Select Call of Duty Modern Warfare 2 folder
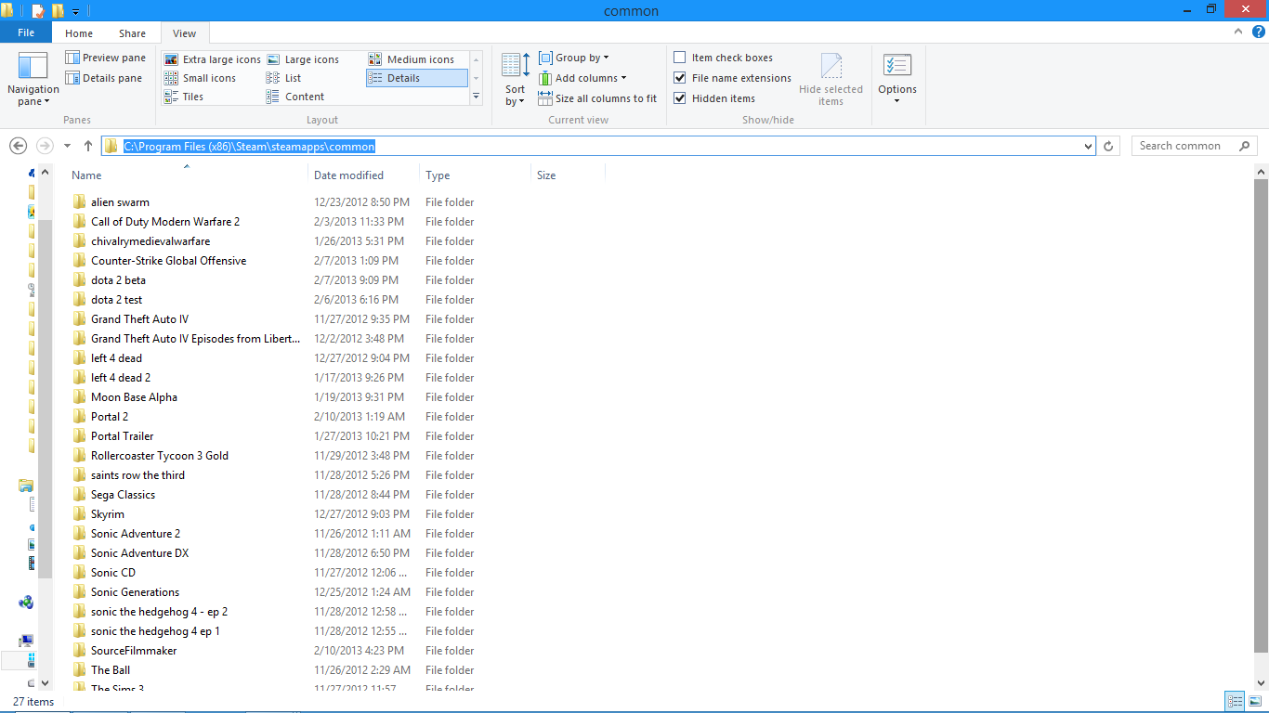The height and width of the screenshot is (713, 1269). click(165, 222)
